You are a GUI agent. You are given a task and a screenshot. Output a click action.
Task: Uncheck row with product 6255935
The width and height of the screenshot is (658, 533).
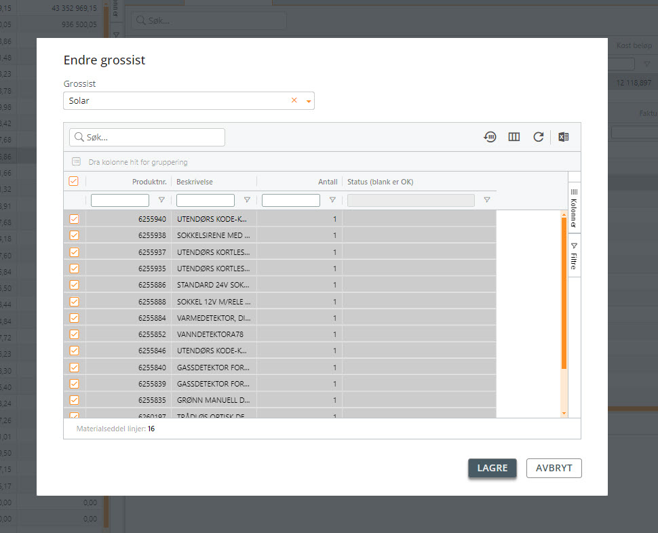point(74,269)
